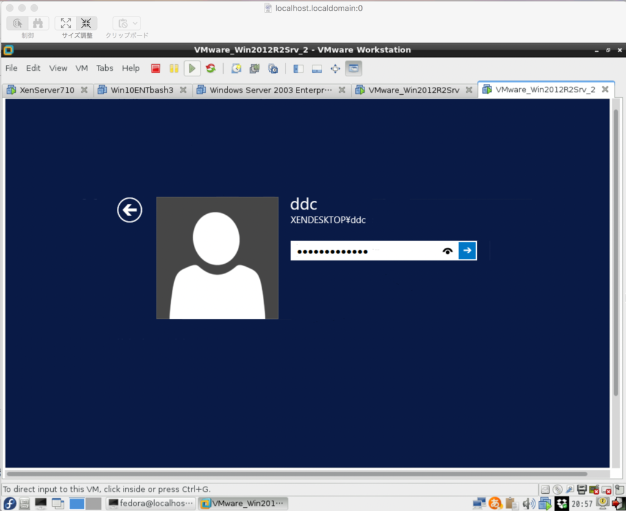Switch to the Win10ENTbash3 tab
This screenshot has width=626, height=511.
(142, 90)
